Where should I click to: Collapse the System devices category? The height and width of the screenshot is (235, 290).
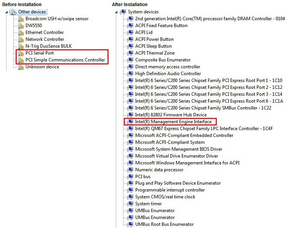(x=116, y=12)
